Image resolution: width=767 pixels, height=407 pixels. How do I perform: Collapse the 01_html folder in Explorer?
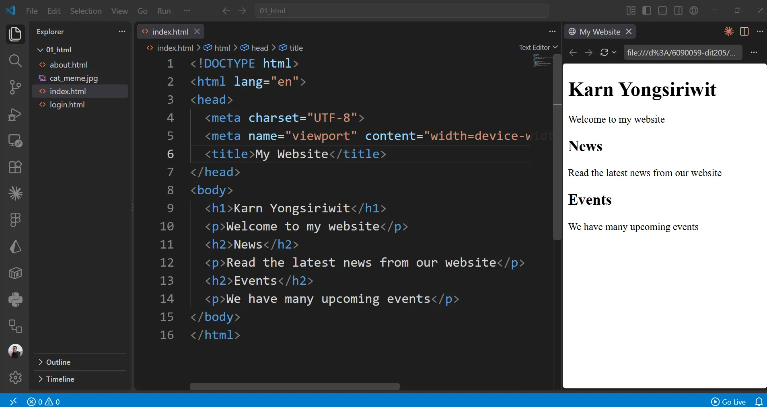[80, 50]
